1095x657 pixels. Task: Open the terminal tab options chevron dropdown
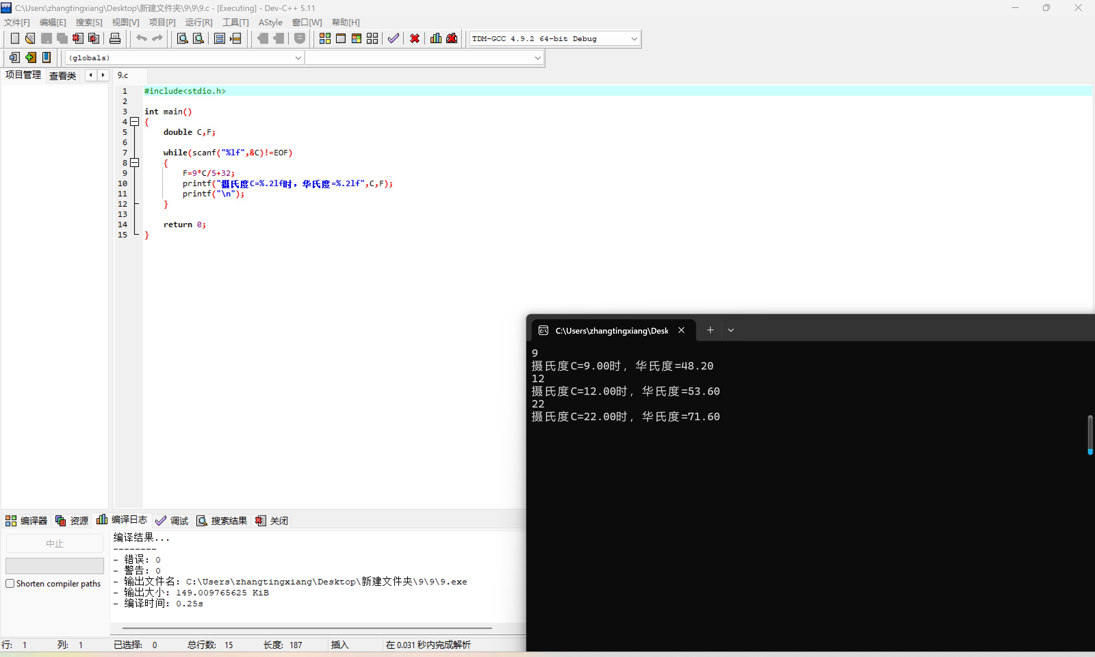click(731, 330)
